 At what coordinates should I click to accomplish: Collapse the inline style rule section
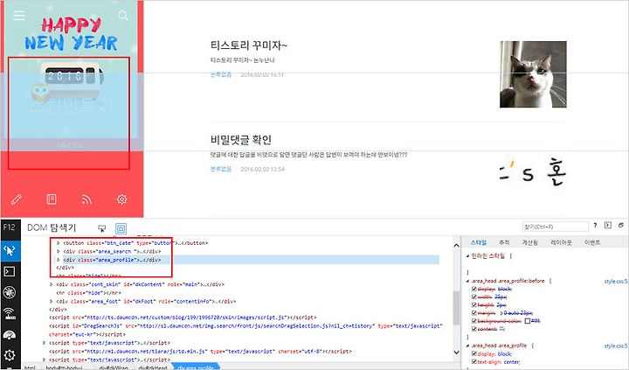click(x=467, y=256)
